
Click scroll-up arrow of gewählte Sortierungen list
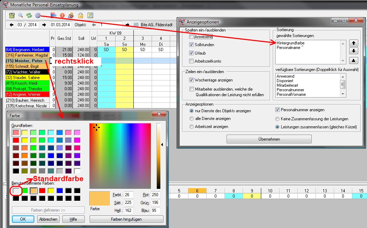pyautogui.click(x=343, y=43)
